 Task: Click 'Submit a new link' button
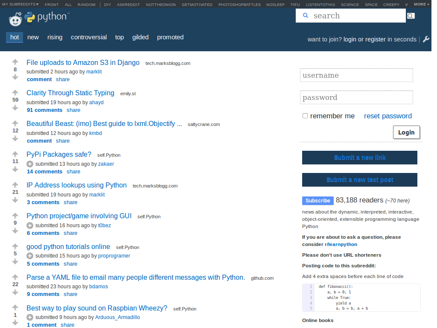[x=359, y=158]
